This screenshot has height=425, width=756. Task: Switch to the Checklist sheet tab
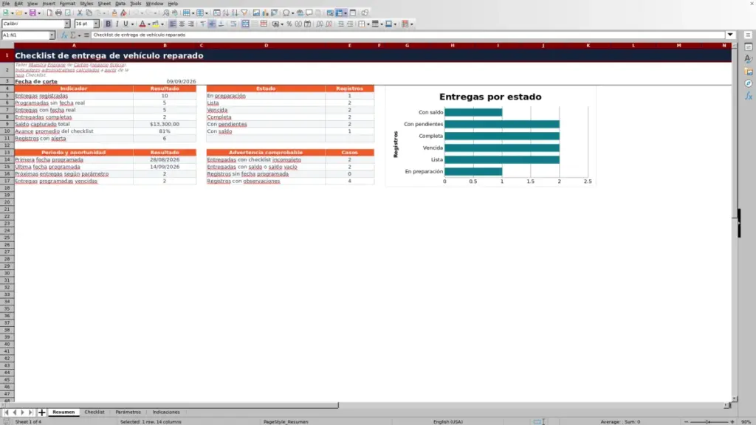pos(94,412)
